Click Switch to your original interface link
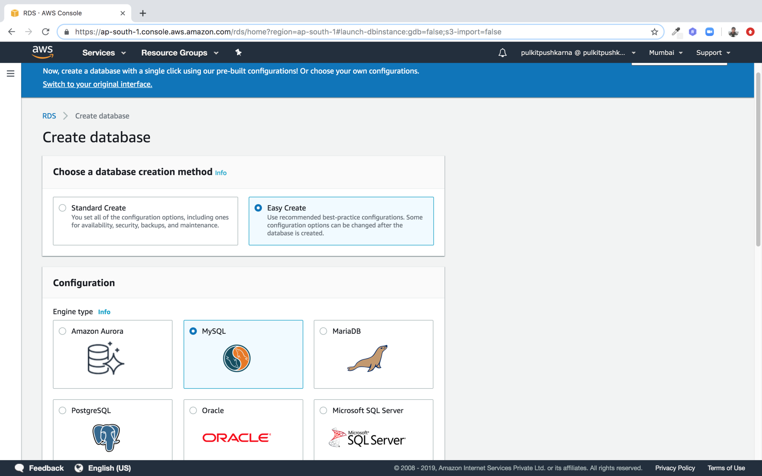Viewport: 762px width, 476px height. click(x=97, y=84)
